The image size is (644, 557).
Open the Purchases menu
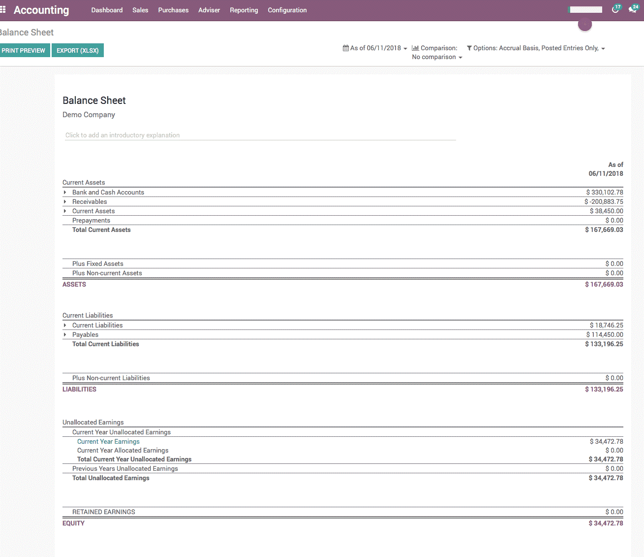point(173,10)
